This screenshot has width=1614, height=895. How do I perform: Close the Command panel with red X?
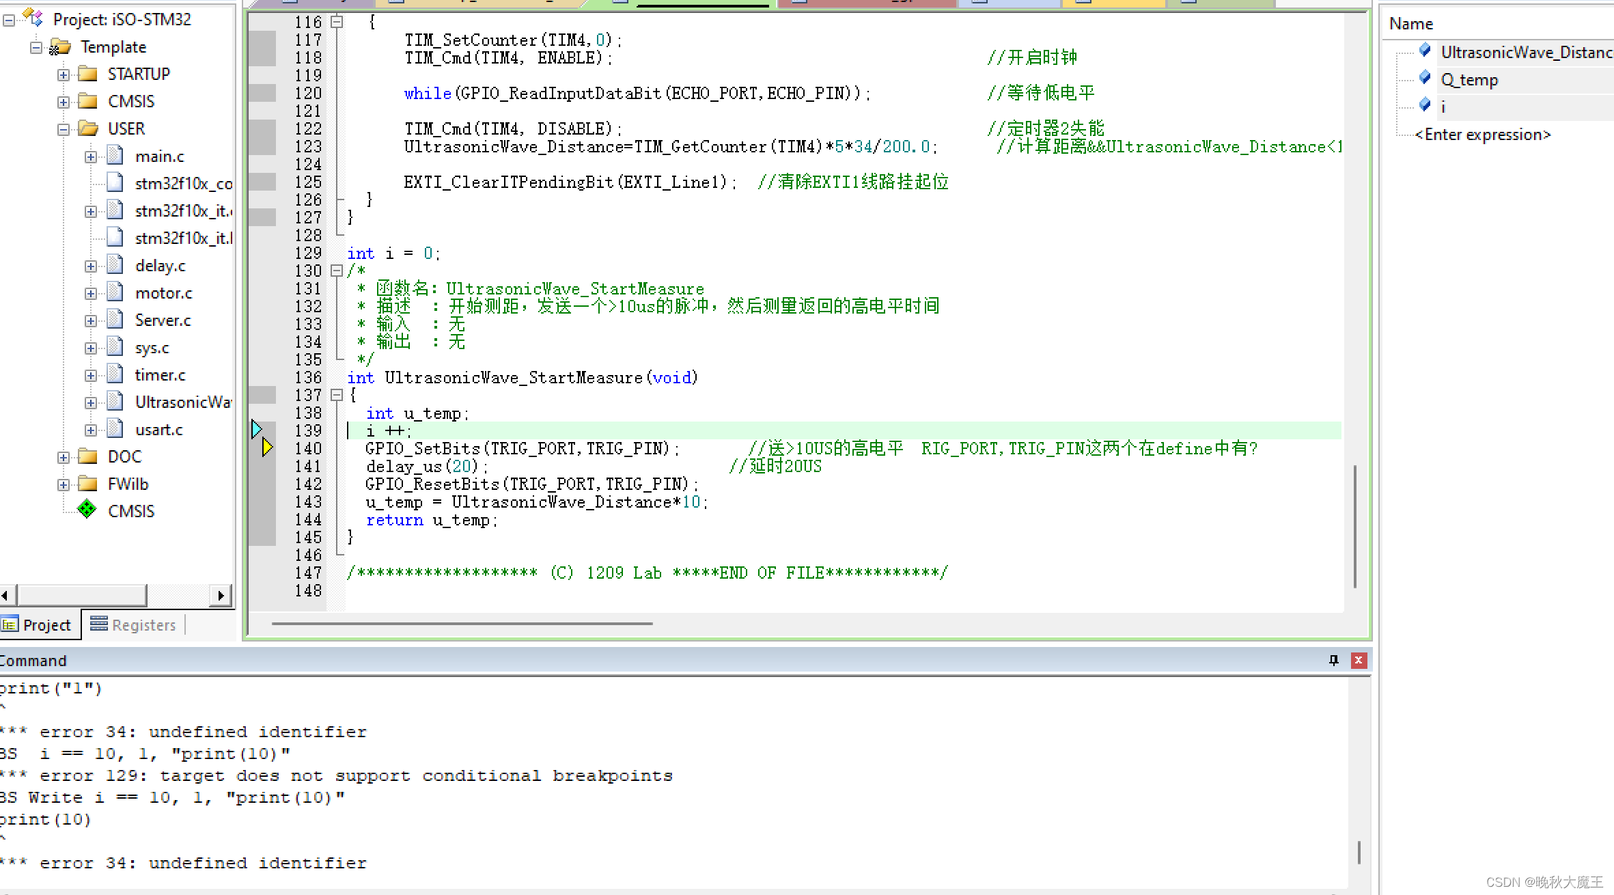coord(1359,660)
